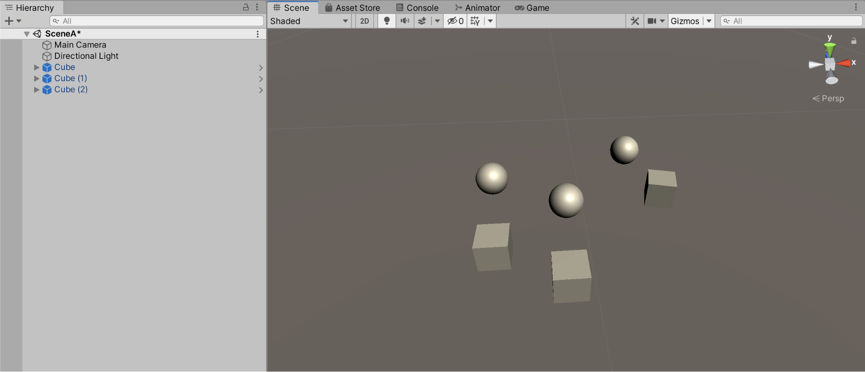Click the grid visibility icon
The height and width of the screenshot is (372, 865).
point(475,21)
